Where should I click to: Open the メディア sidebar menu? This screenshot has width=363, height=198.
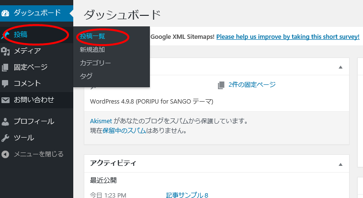pyautogui.click(x=36, y=51)
